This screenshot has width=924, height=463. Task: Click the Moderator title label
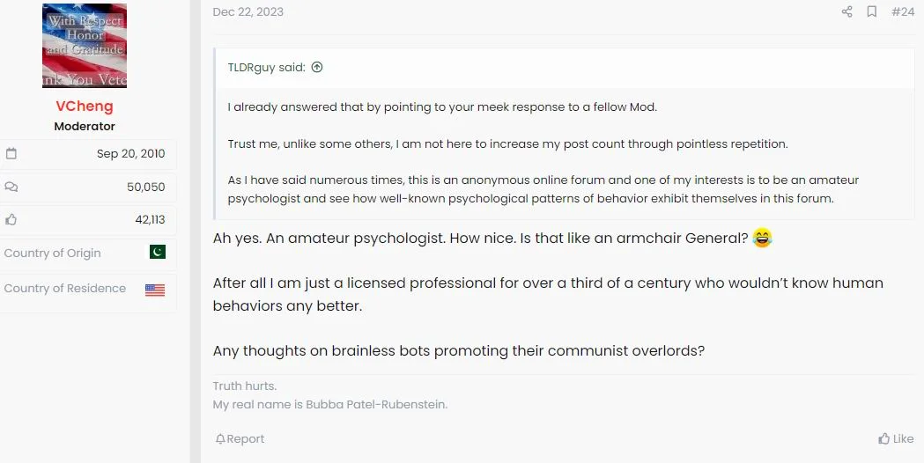click(x=85, y=126)
